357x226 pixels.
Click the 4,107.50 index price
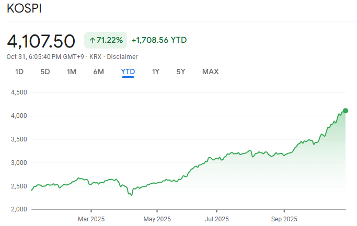coord(41,40)
